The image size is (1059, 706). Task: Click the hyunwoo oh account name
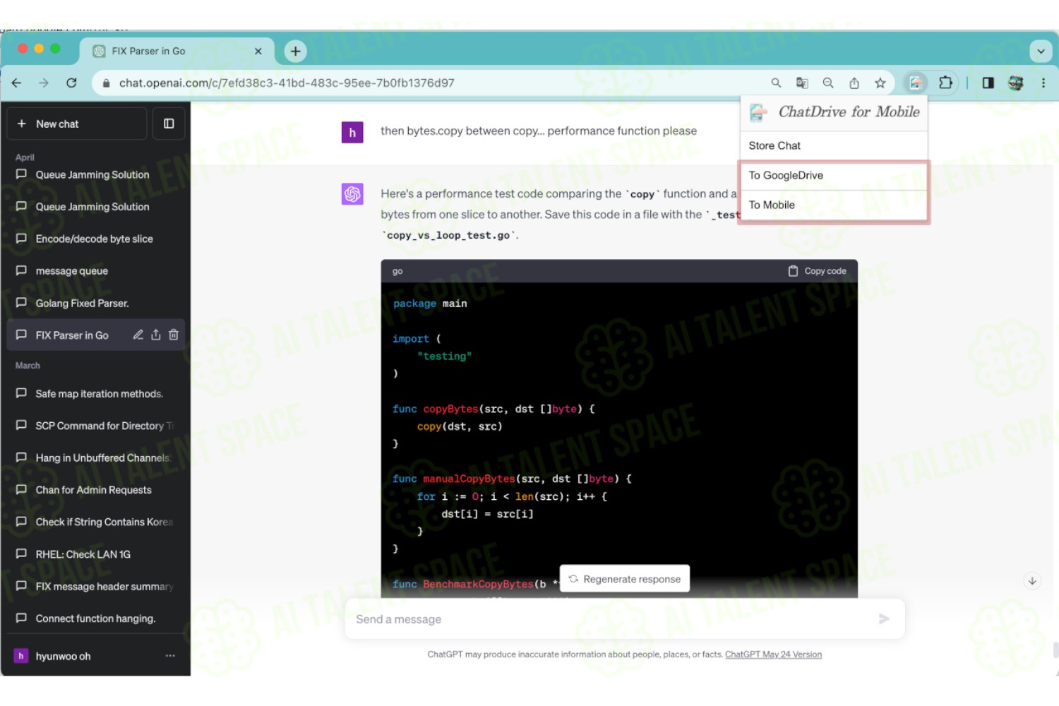point(64,657)
